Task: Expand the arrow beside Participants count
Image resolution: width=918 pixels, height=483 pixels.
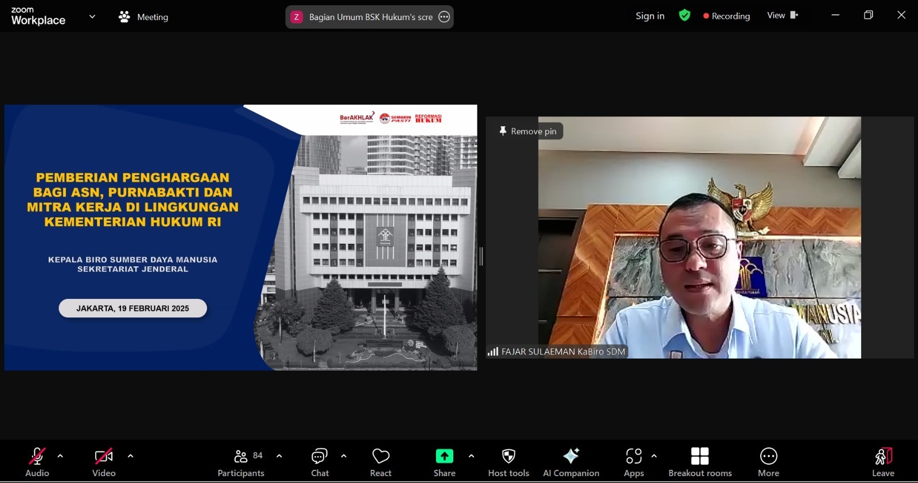Action: pos(279,457)
